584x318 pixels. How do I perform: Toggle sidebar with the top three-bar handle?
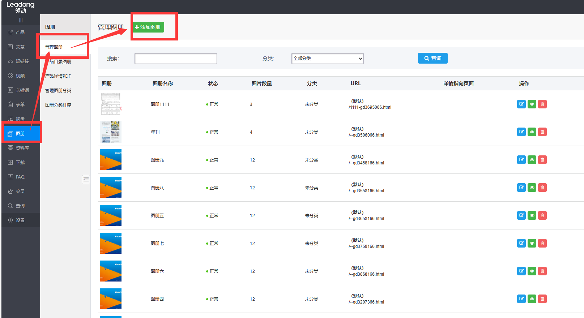(x=21, y=20)
